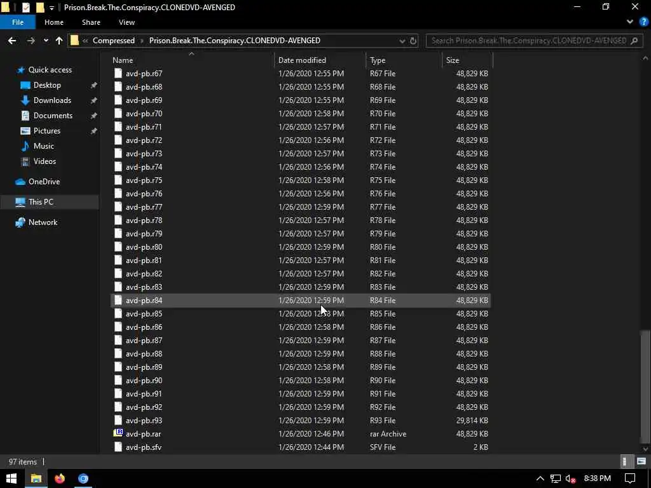
Task: Click the muted volume tray icon
Action: point(570,478)
